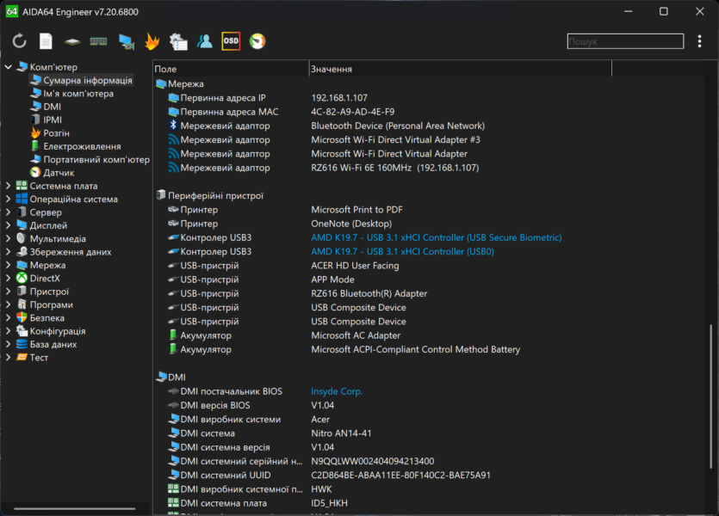The image size is (719, 516).
Task: Select the DMI системний UUID row
Action: point(428,475)
